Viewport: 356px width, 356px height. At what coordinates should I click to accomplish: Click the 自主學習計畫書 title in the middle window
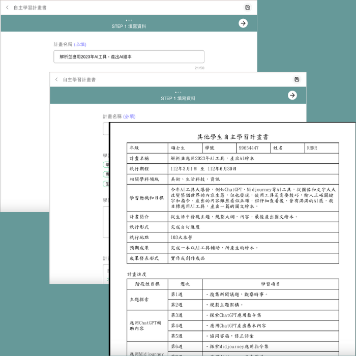coord(79,79)
